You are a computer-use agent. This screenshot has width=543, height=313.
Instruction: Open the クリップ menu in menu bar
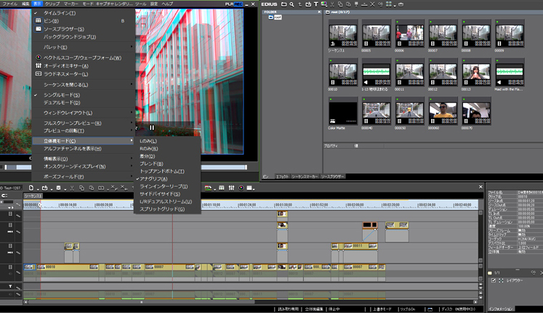click(52, 4)
